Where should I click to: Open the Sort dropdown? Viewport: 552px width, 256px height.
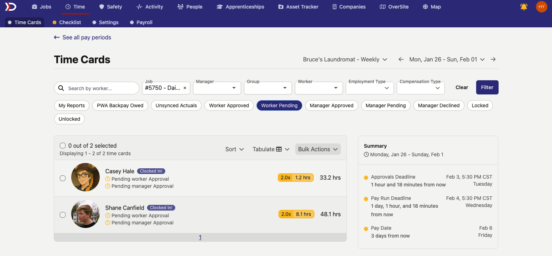[234, 149]
